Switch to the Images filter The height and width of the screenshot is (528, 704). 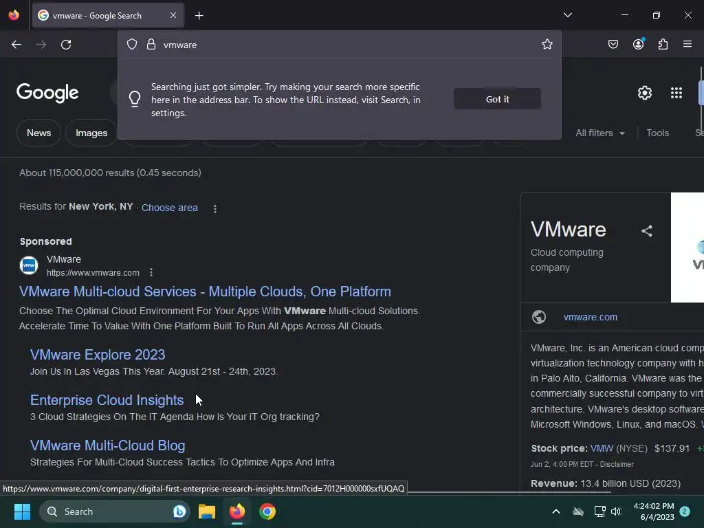(x=91, y=133)
